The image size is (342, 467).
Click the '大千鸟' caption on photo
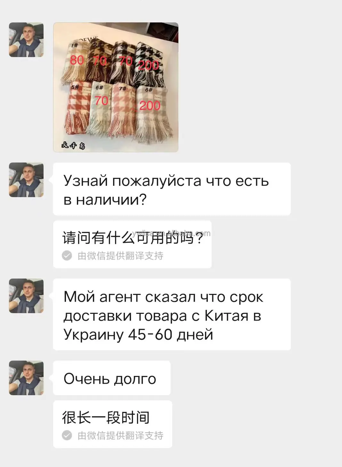point(73,146)
